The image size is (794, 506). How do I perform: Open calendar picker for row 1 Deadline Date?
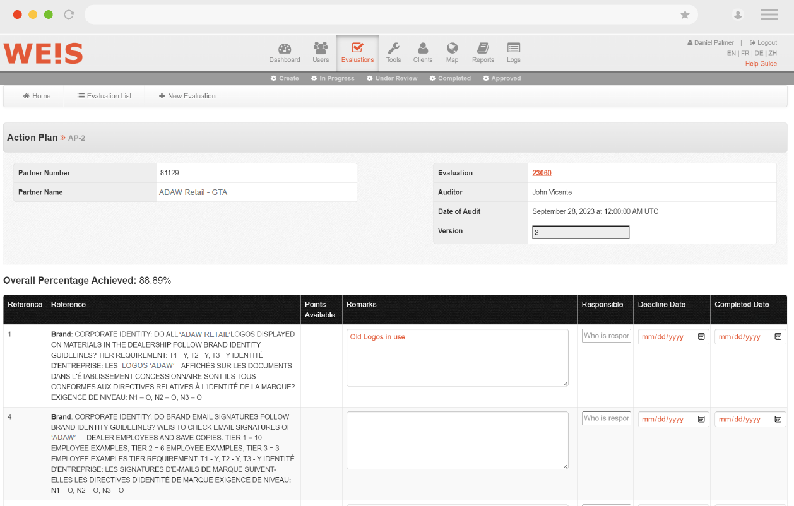point(701,337)
